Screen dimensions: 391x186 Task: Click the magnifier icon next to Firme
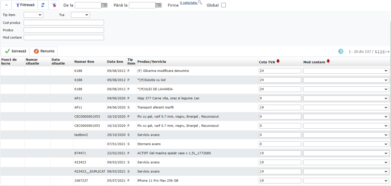tap(200, 3)
